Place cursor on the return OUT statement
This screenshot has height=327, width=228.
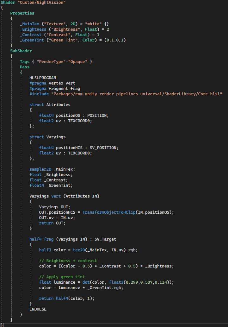[52, 223]
